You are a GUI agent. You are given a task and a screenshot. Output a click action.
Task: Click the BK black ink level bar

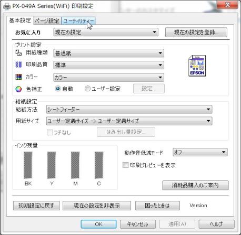[28, 165]
